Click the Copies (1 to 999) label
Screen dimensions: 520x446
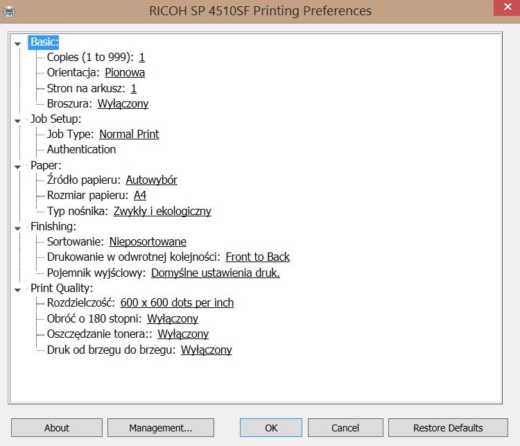[x=90, y=58]
